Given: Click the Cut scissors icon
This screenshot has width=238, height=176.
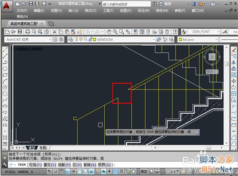Looking at the screenshot, I should coord(54,32).
